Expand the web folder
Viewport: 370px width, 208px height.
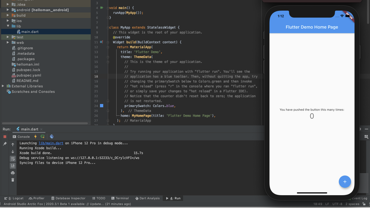pos(8,43)
